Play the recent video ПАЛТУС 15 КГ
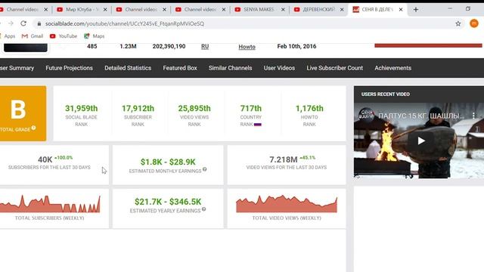484x272 pixels. click(x=421, y=141)
